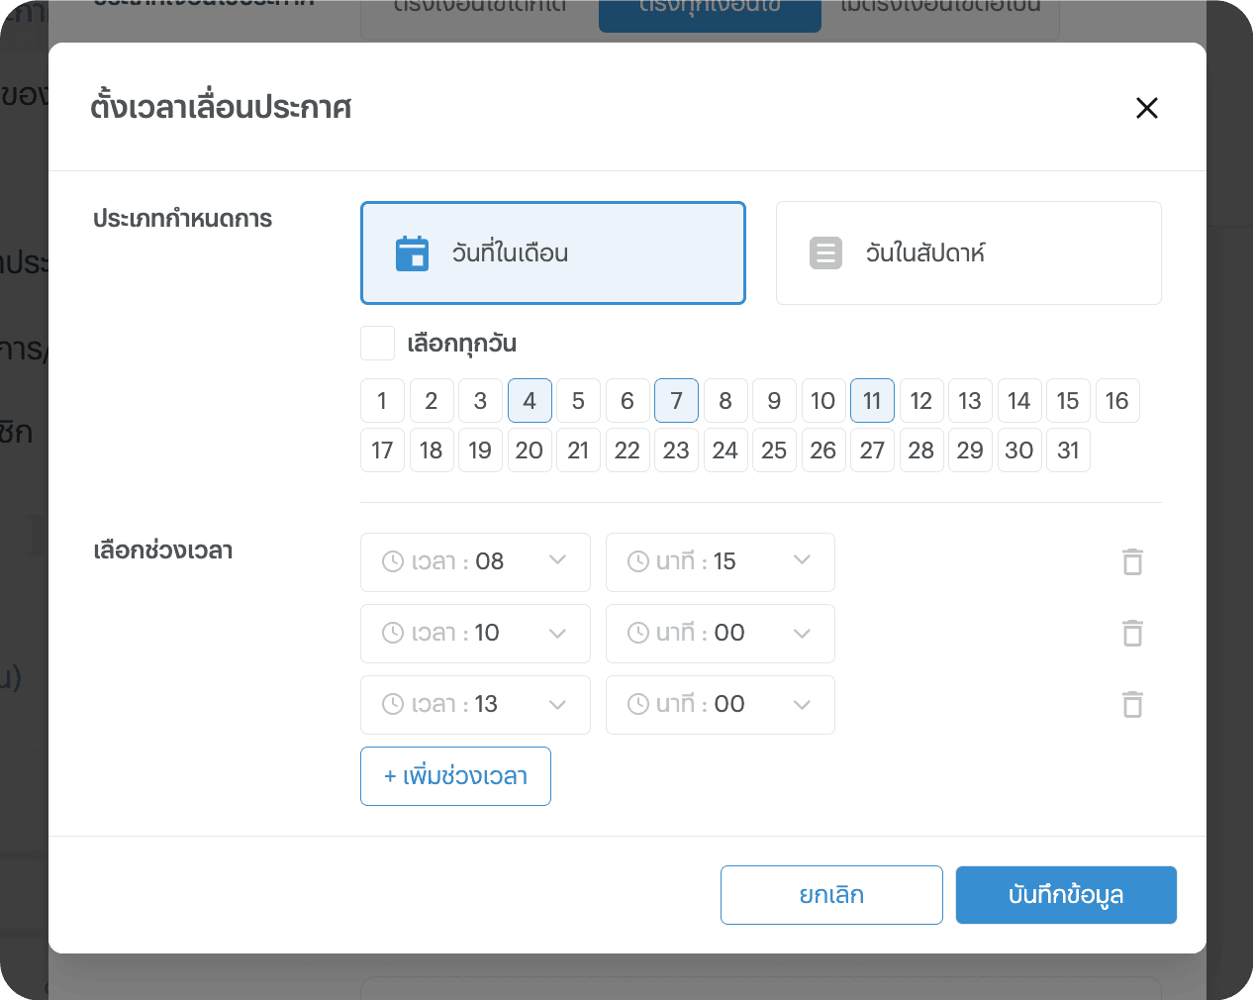Toggle day 6 of the month
The width and height of the screenshot is (1254, 1001).
coord(627,401)
